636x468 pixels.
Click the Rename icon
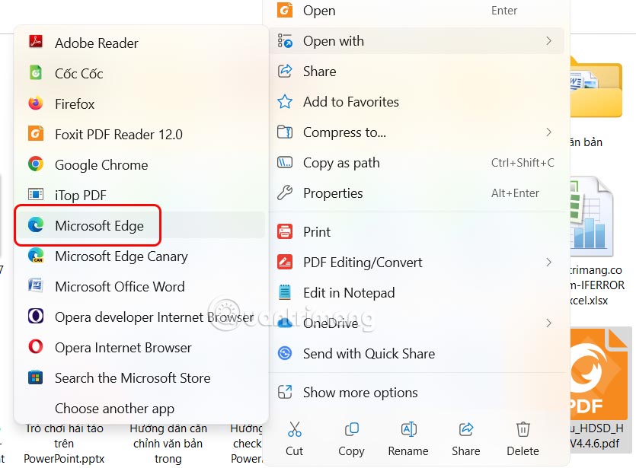(x=408, y=429)
